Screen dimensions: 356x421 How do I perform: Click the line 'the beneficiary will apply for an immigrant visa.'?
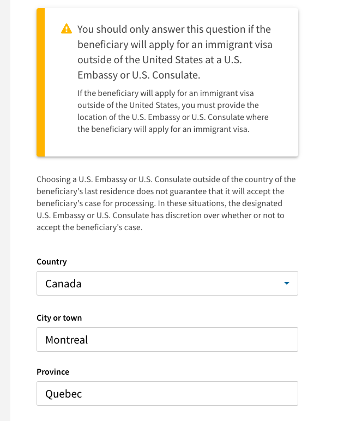(163, 129)
